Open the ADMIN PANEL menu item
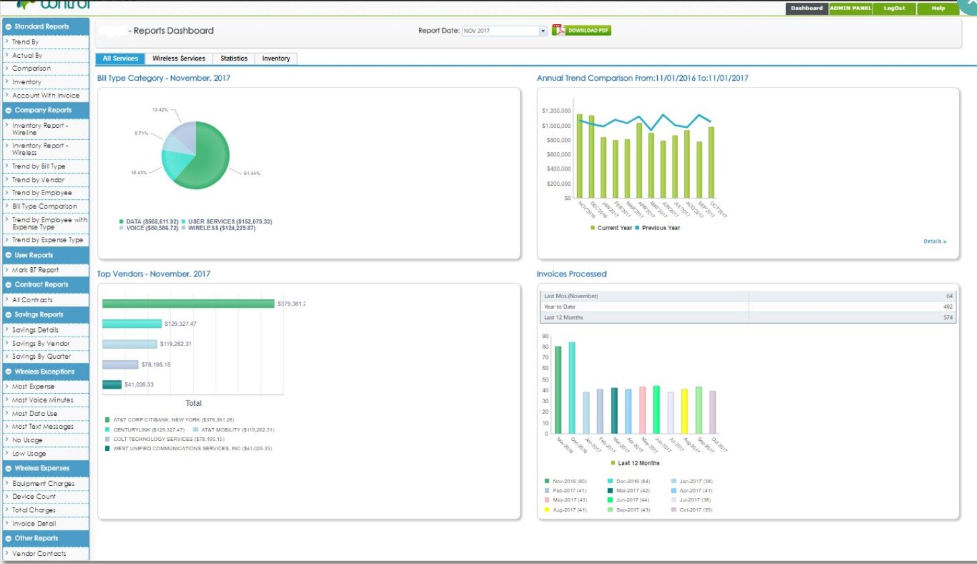This screenshot has width=977, height=564. click(x=850, y=8)
